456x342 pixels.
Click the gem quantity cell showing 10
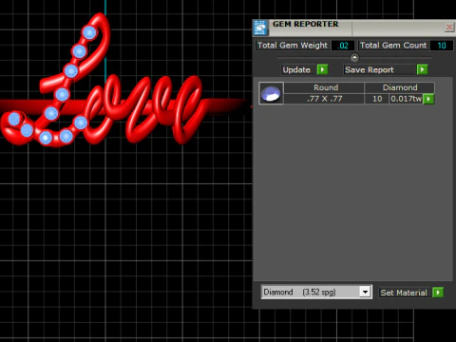tap(377, 99)
